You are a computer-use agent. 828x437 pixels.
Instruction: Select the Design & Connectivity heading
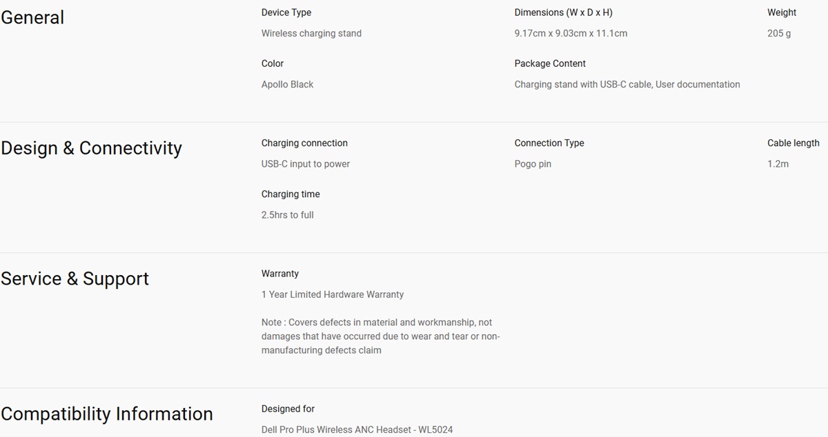pyautogui.click(x=91, y=148)
